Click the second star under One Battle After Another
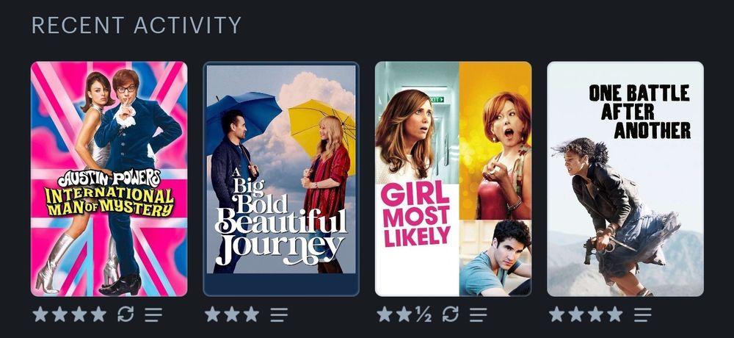 (576, 314)
